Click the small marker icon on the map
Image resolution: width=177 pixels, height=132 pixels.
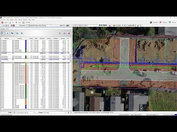tap(92, 92)
